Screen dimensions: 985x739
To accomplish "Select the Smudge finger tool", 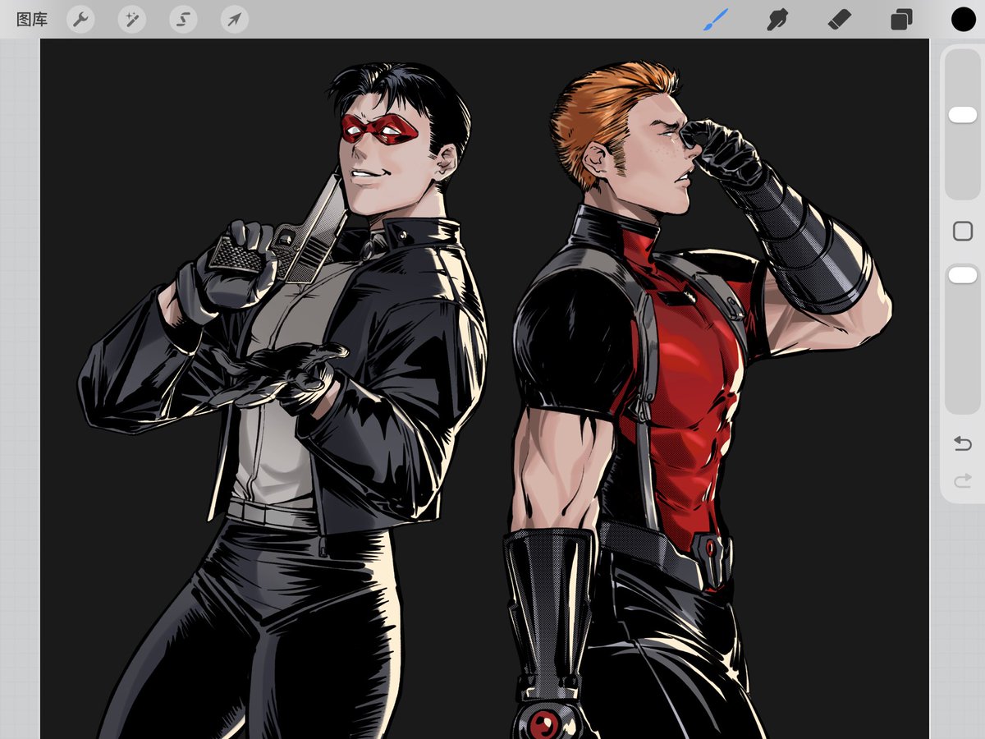I will (777, 19).
